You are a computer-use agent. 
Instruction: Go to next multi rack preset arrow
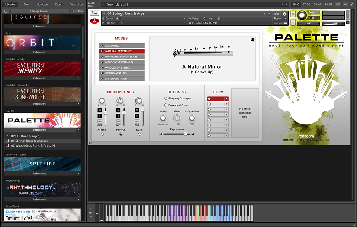(x=287, y=4)
